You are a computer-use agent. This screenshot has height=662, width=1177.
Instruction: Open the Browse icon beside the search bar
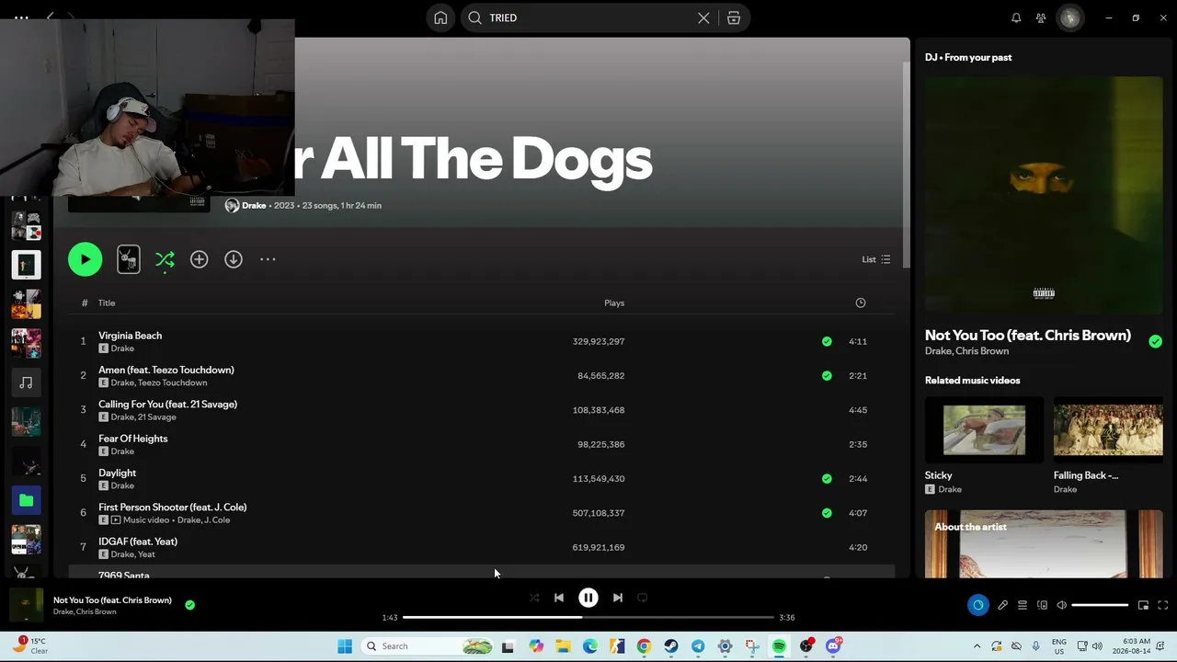734,17
